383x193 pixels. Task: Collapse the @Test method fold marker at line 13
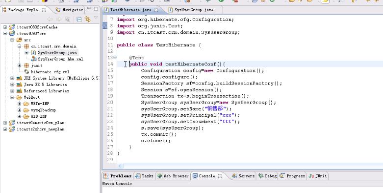click(x=115, y=58)
